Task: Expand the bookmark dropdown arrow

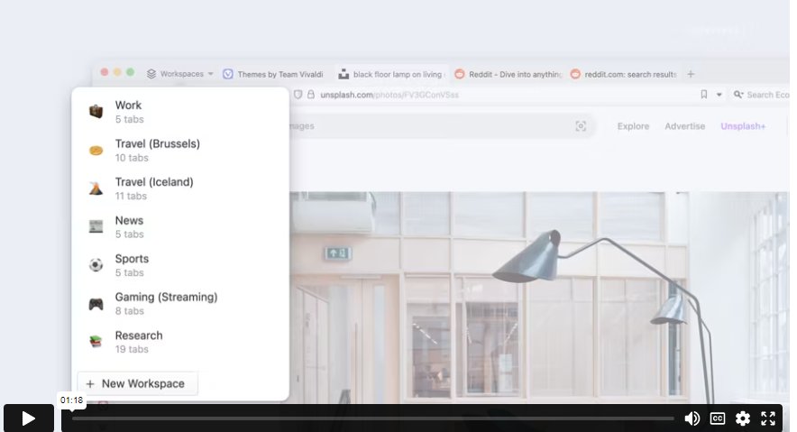Action: click(719, 95)
